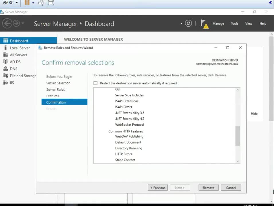Click Common HTTP Features entry
The image size is (274, 206).
pos(126,131)
